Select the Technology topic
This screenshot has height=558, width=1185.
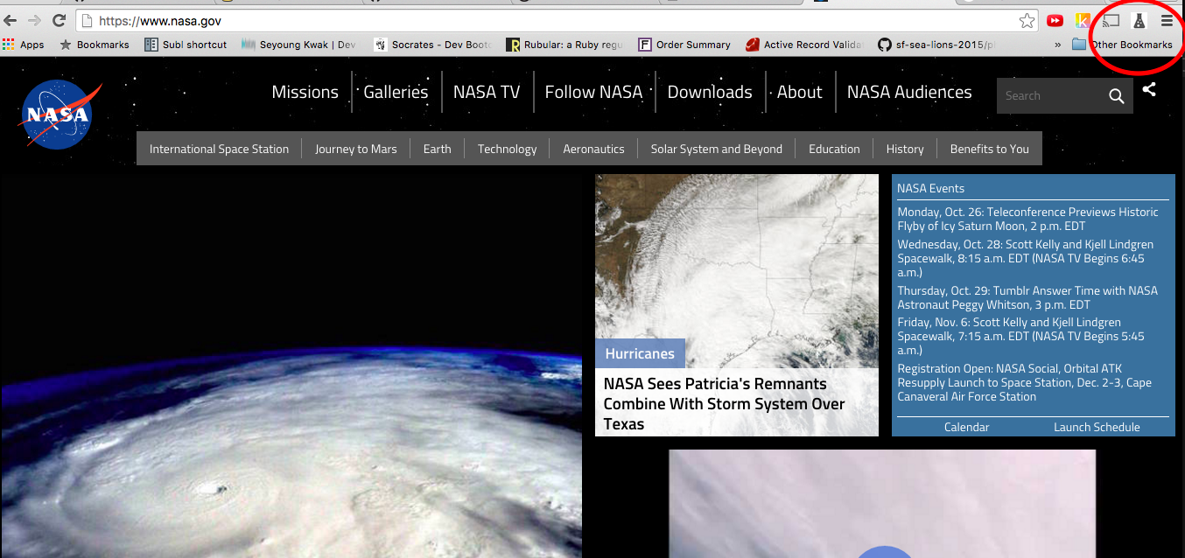[507, 149]
